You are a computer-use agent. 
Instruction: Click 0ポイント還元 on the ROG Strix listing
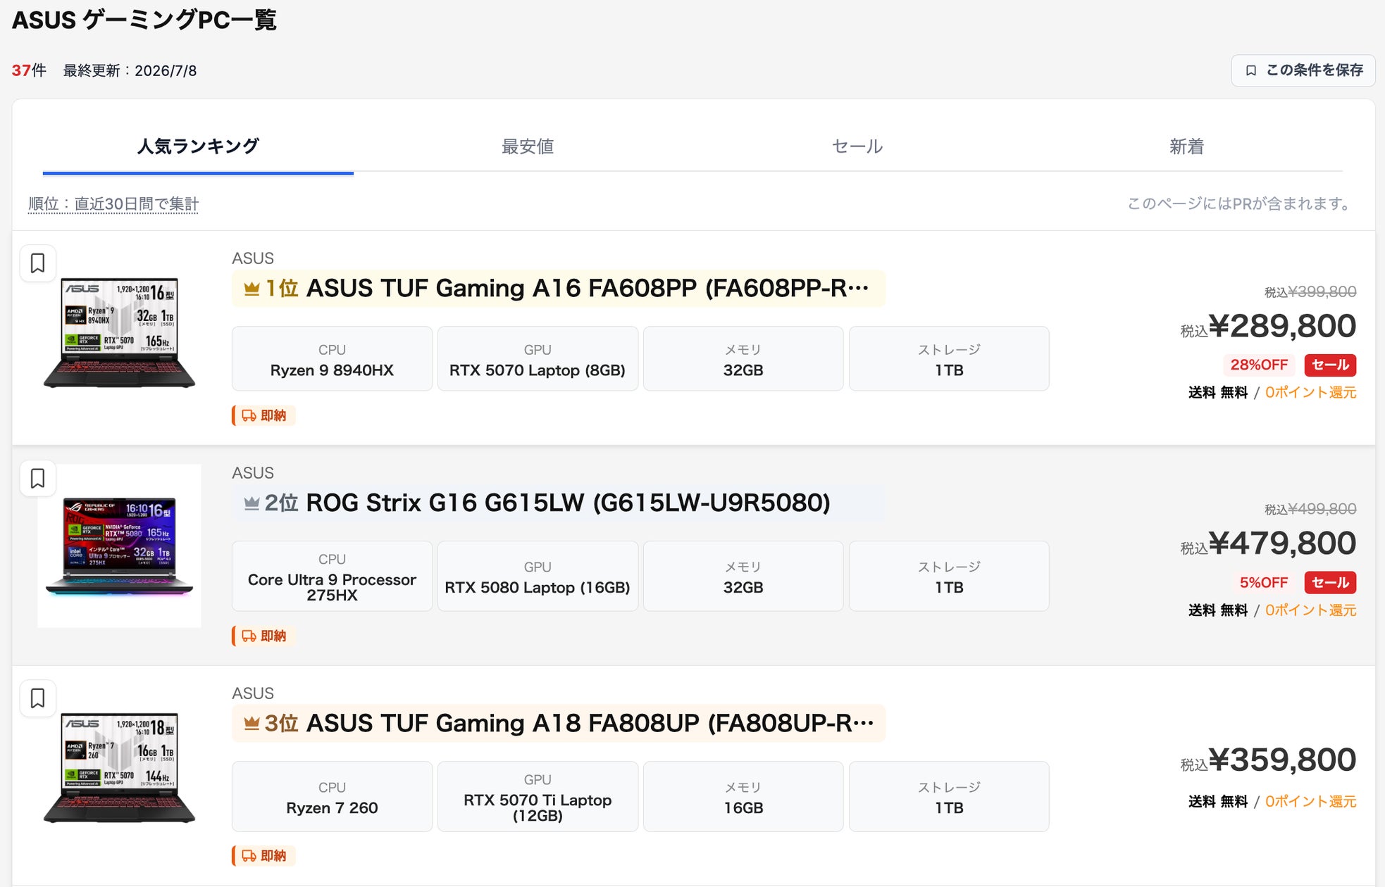pyautogui.click(x=1310, y=610)
